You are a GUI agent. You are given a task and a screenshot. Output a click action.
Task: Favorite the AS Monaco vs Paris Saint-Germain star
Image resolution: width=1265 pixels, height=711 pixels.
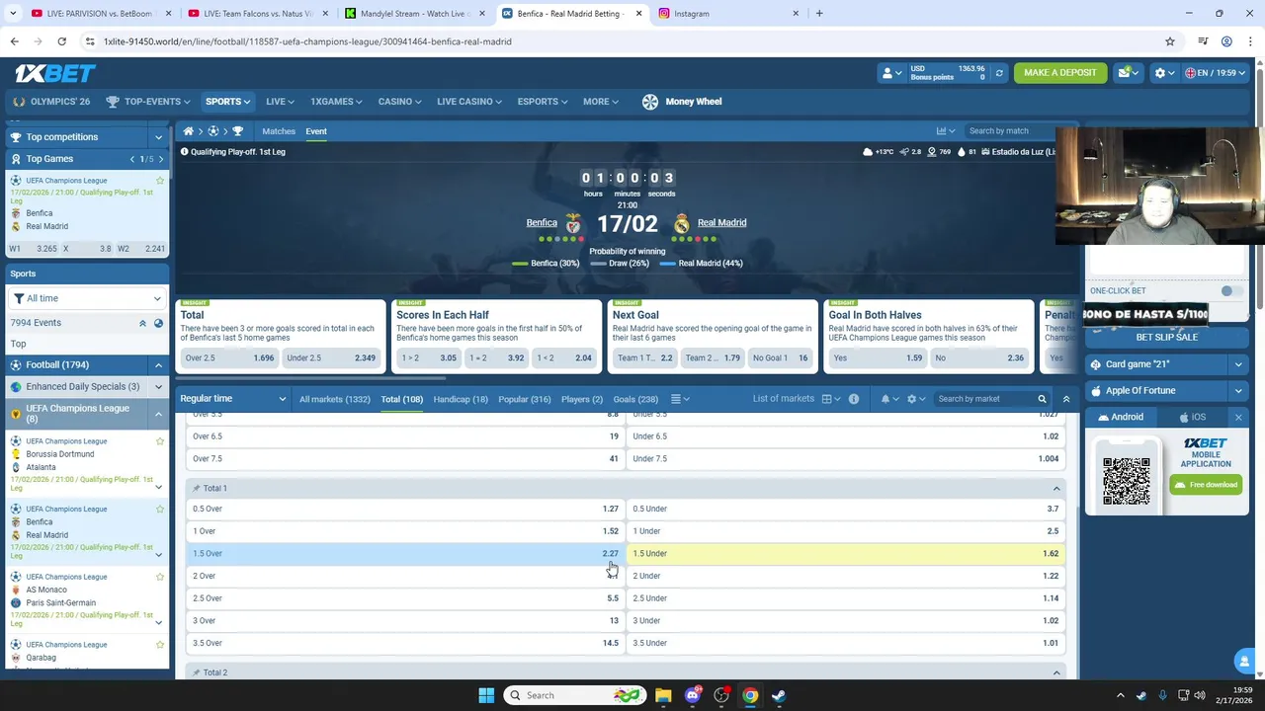pyautogui.click(x=160, y=577)
